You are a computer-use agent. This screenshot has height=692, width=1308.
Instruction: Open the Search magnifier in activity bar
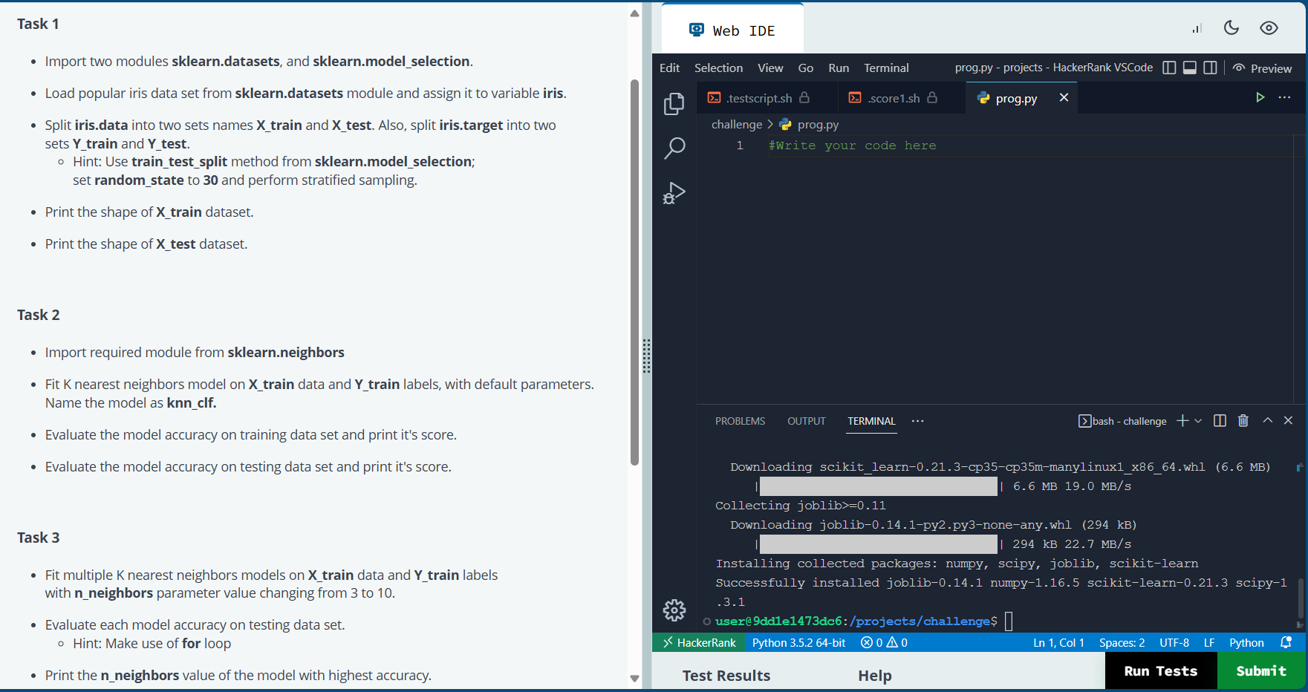pyautogui.click(x=674, y=148)
